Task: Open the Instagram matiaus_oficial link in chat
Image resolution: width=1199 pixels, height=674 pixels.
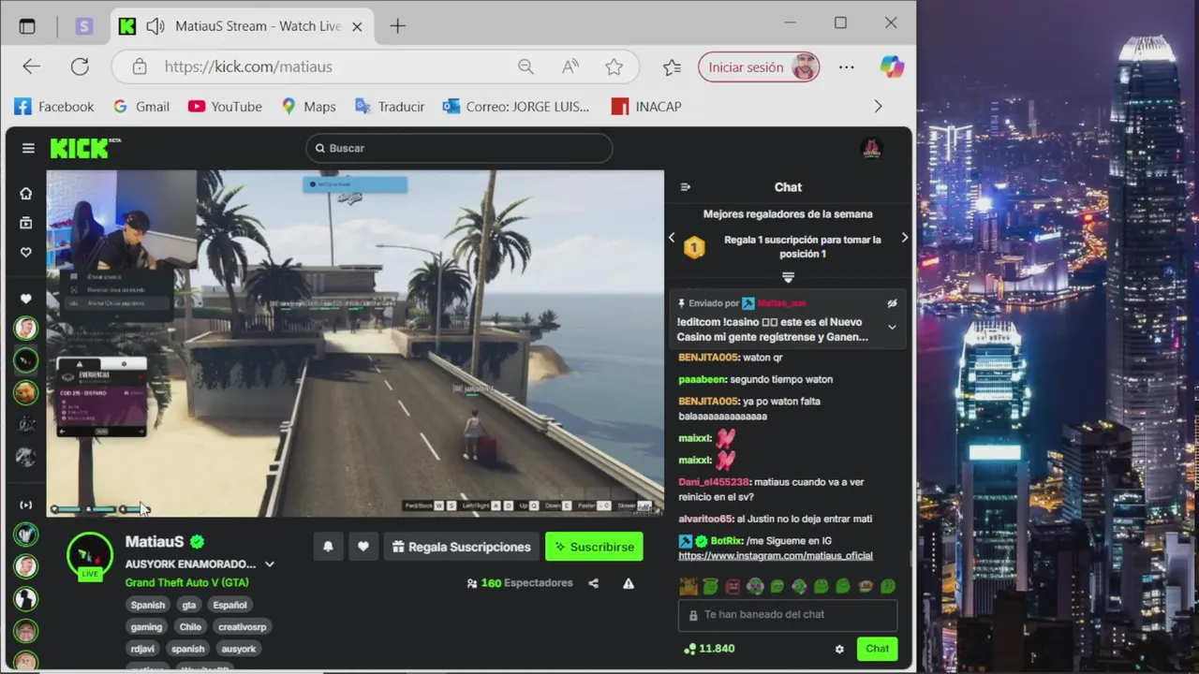Action: (x=775, y=555)
